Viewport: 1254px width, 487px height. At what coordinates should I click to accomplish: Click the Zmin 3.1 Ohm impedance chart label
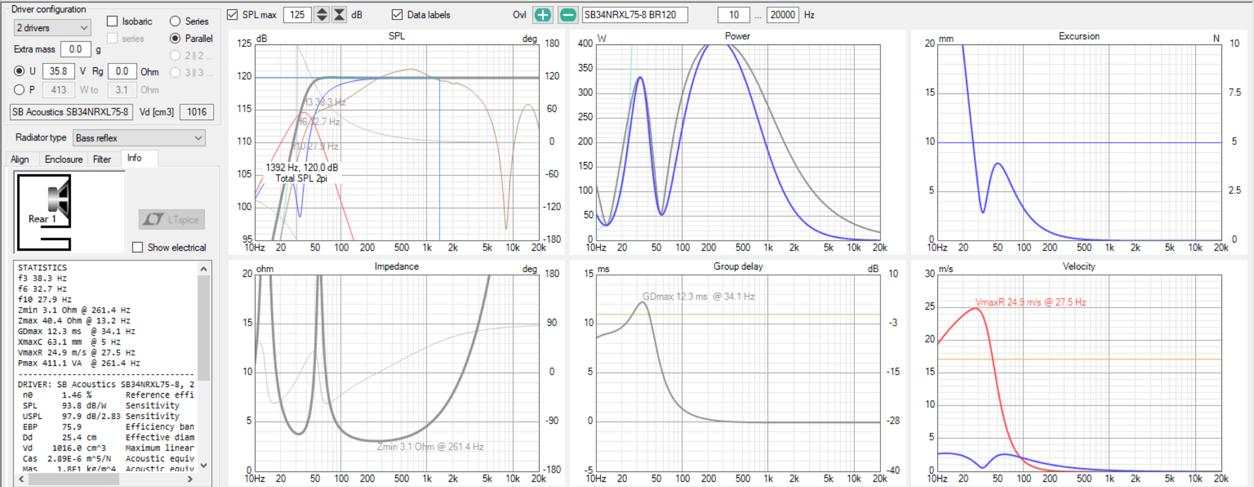point(430,447)
